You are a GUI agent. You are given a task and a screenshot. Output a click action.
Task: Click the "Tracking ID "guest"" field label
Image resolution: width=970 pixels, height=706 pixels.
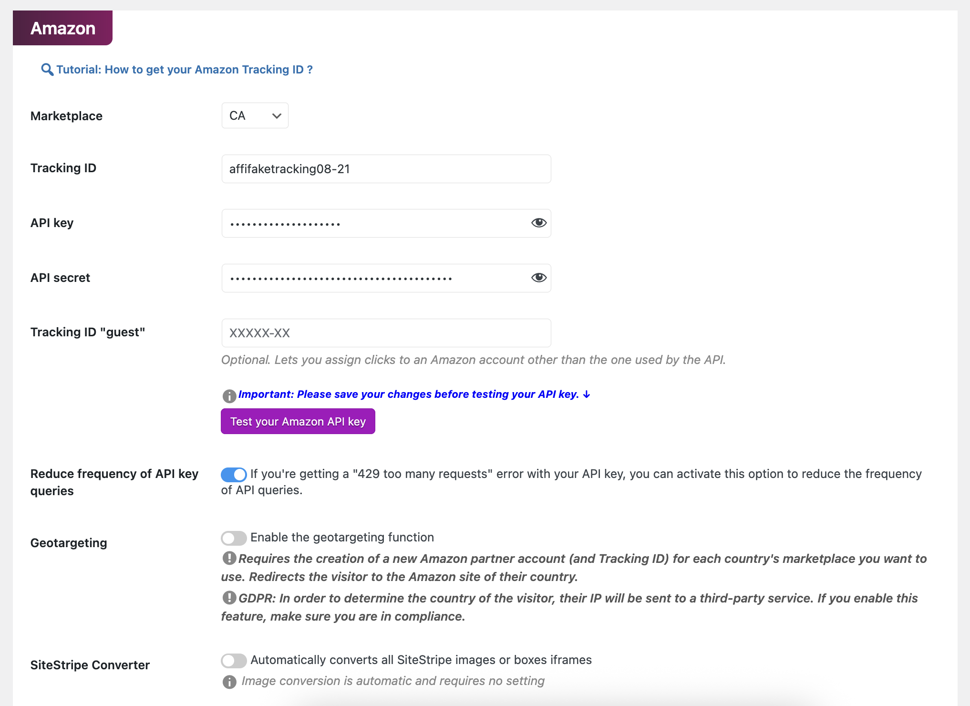click(88, 332)
